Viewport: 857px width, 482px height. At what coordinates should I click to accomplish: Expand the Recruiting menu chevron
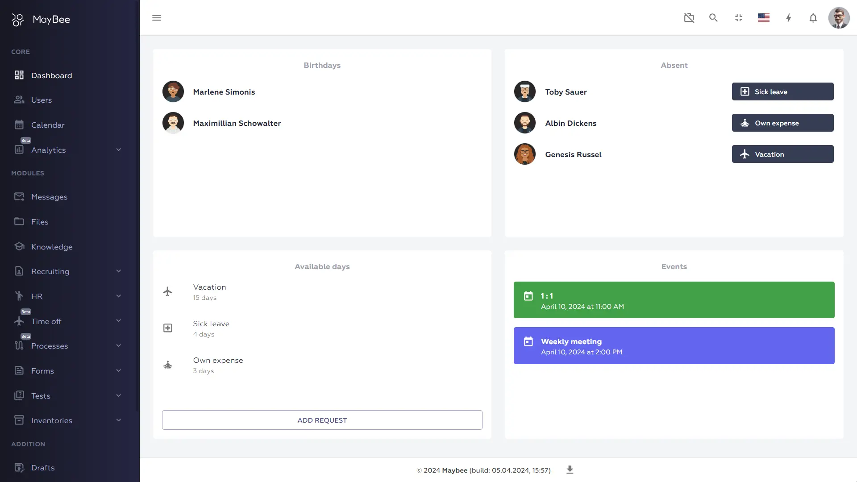(x=118, y=271)
